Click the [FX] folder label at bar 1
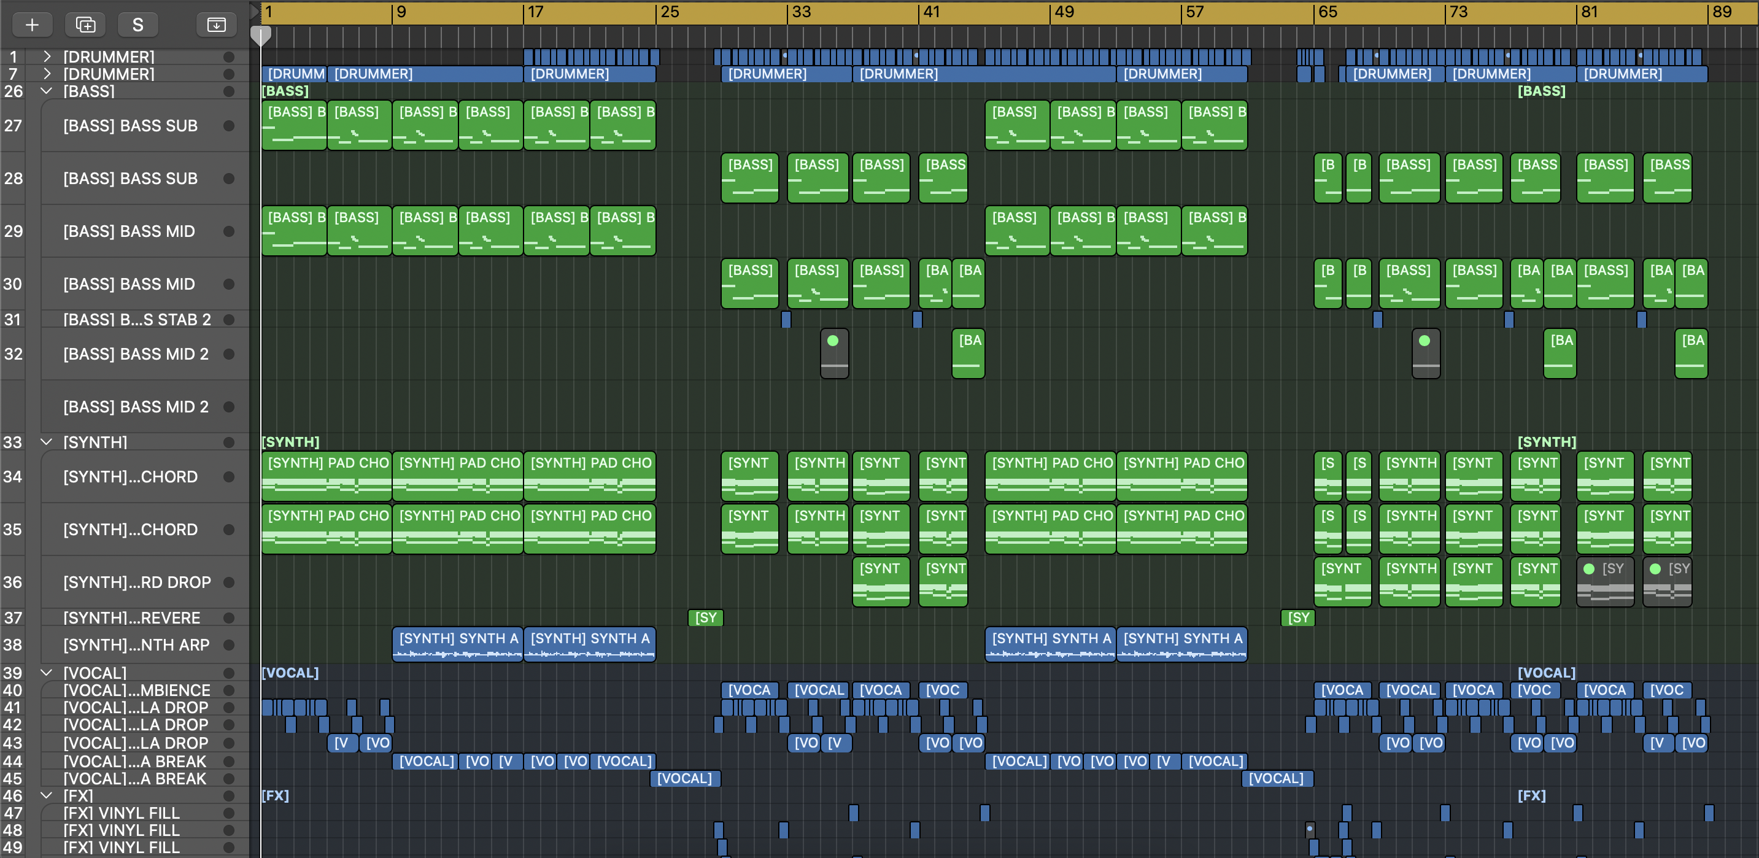Viewport: 1759px width, 858px height. 275,795
